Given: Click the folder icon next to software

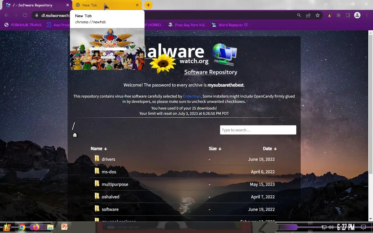Looking at the screenshot, I should coord(97,209).
